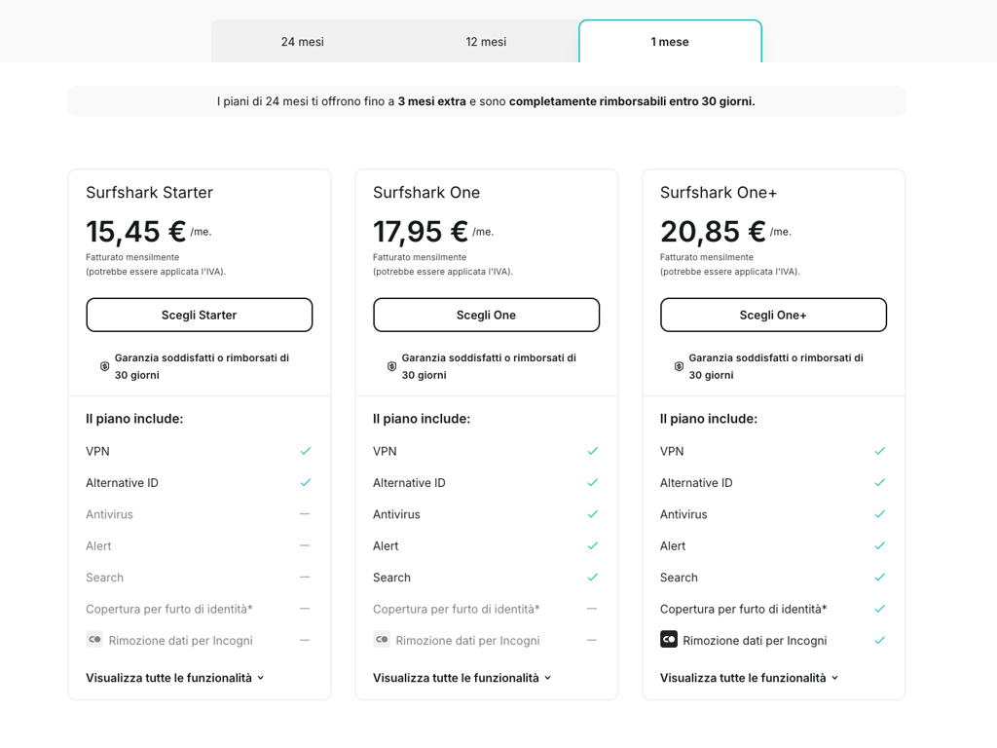
Task: Choose the Scegli One+ button
Action: point(773,315)
